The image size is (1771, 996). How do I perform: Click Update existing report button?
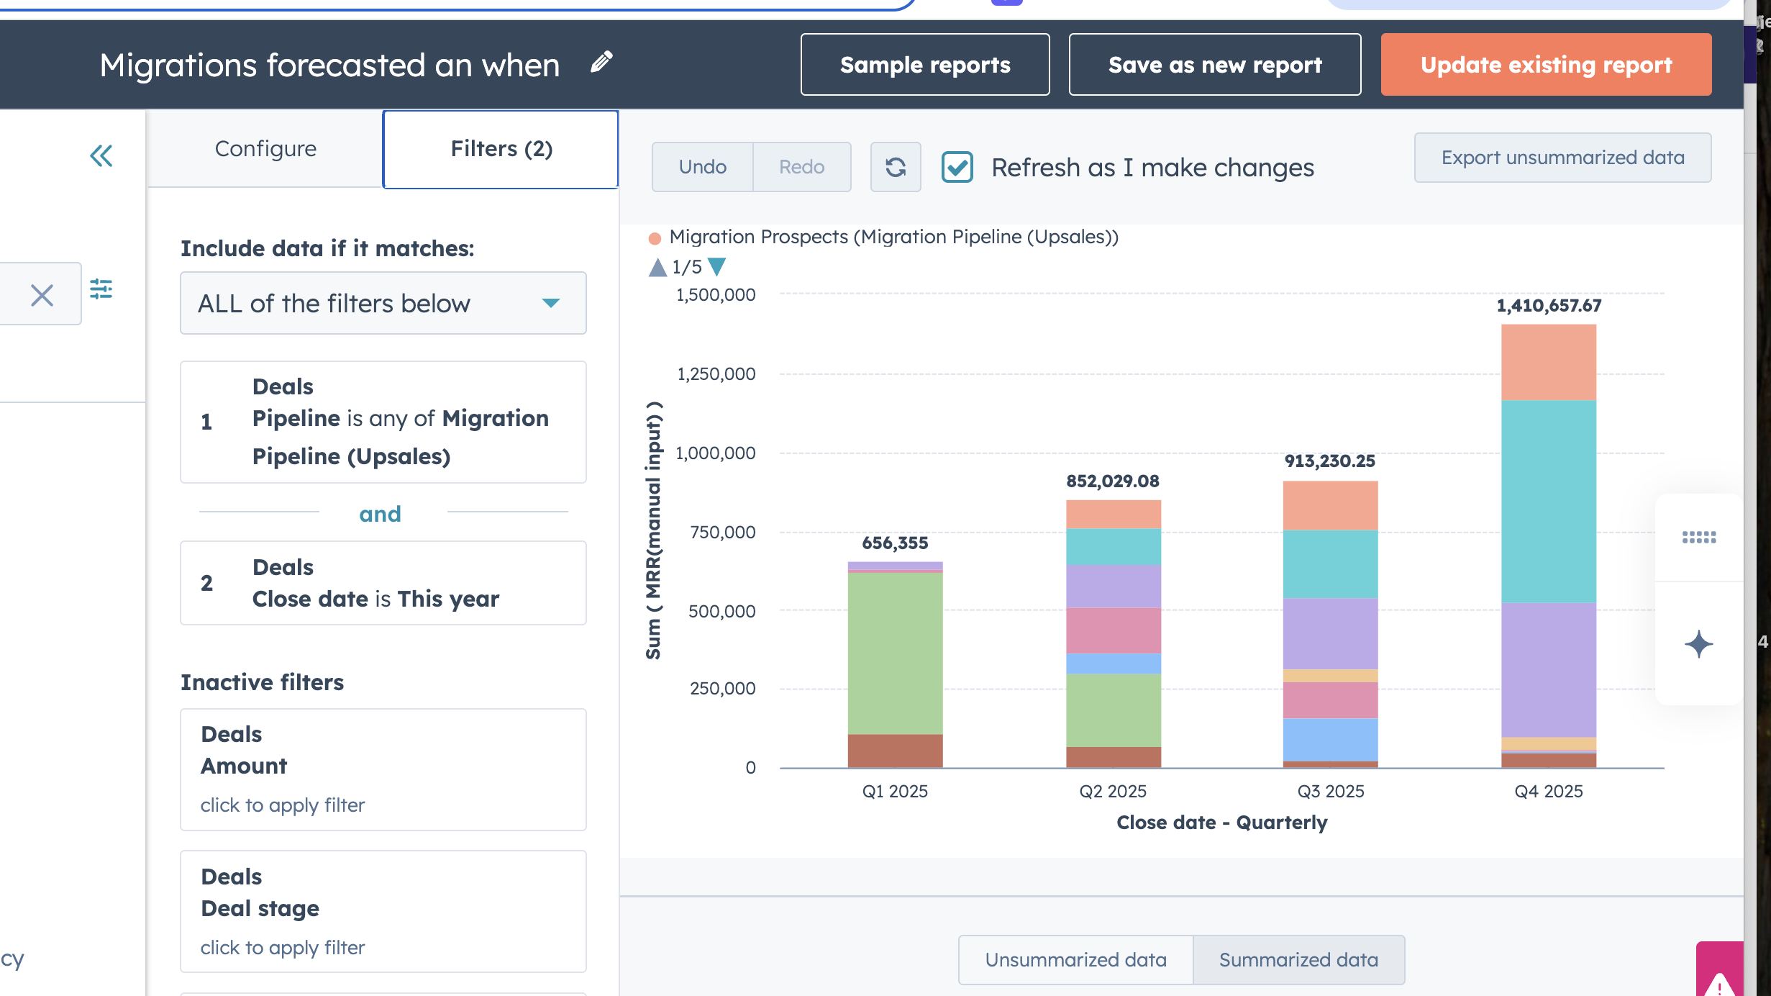(1546, 65)
